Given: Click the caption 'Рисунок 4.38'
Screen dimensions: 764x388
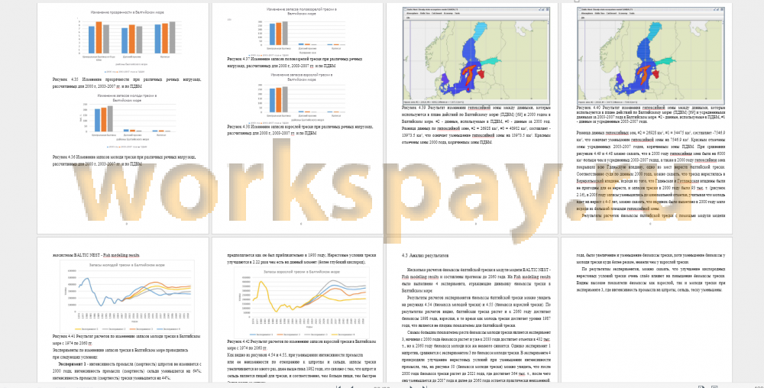Looking at the screenshot, I should tap(240, 126).
